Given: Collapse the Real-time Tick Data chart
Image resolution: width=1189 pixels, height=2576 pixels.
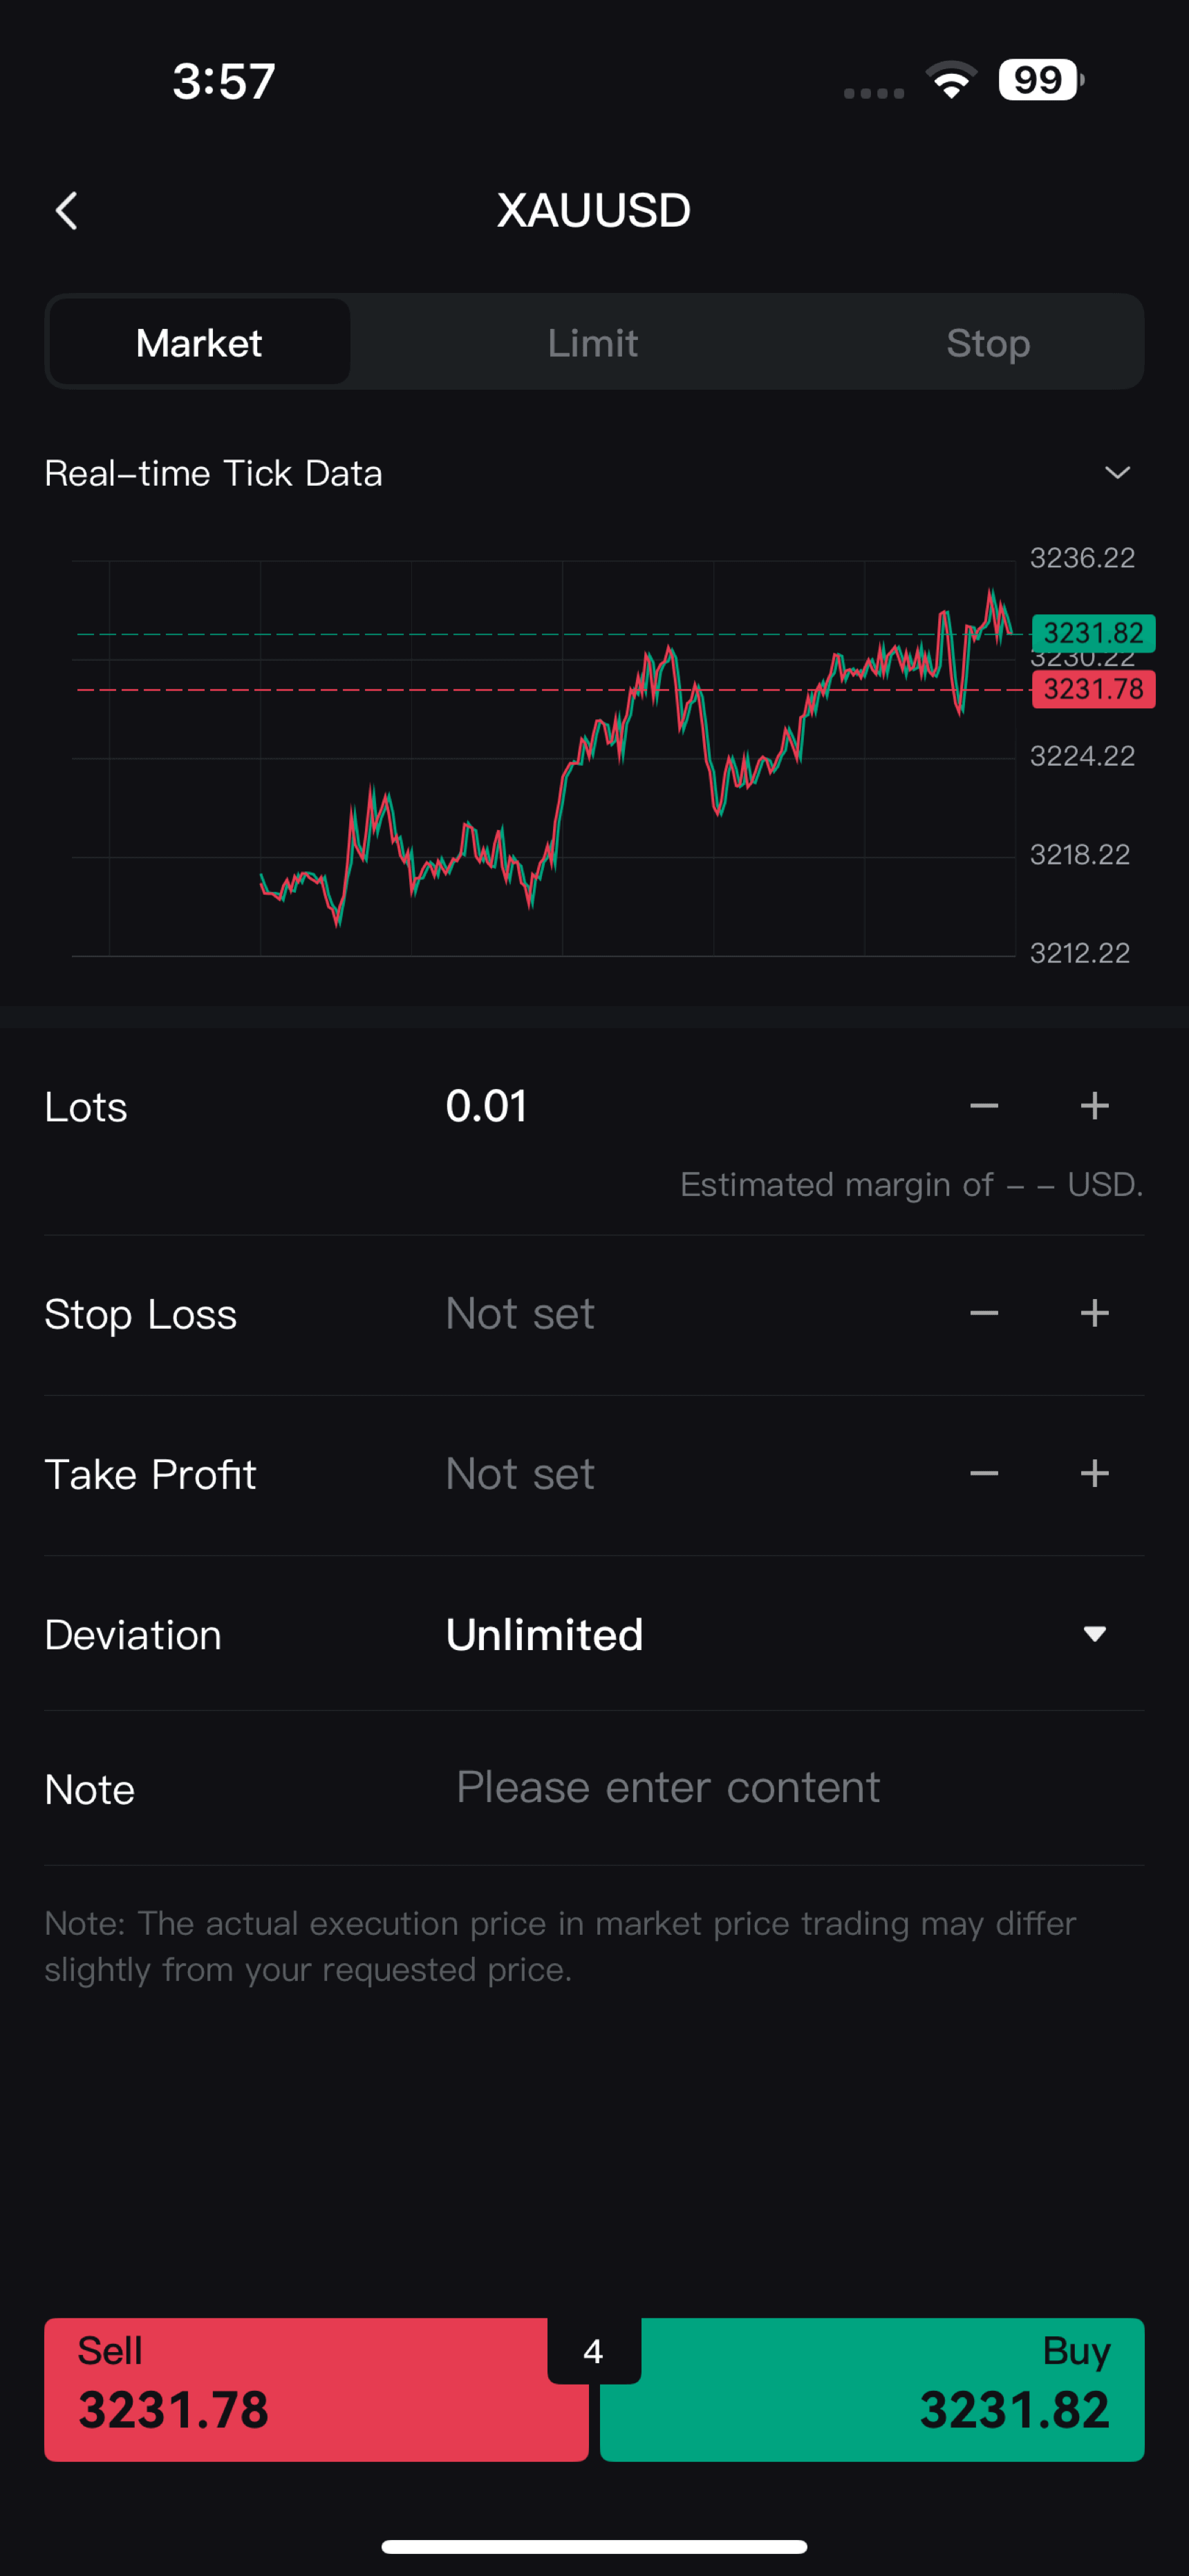Looking at the screenshot, I should 1117,473.
